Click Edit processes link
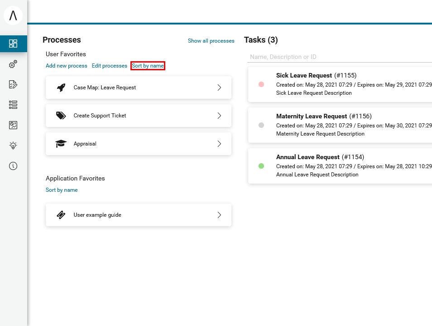 [110, 66]
